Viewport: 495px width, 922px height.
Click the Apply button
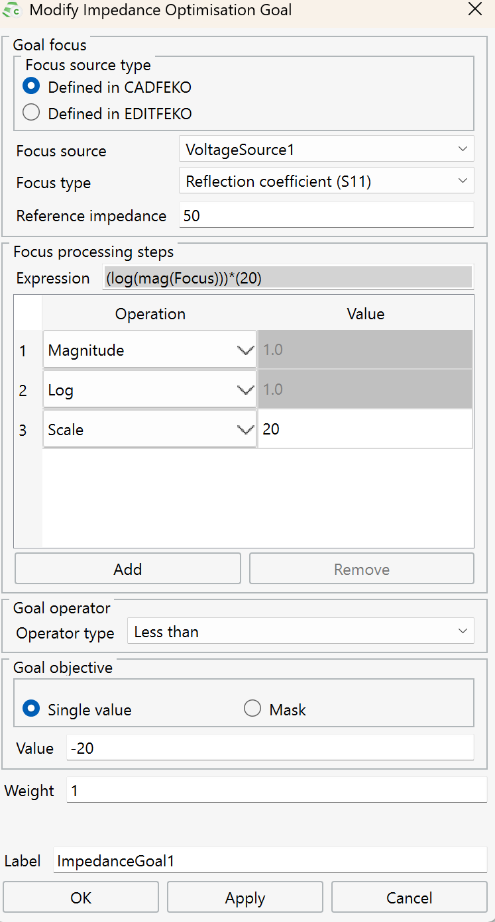coord(245,898)
